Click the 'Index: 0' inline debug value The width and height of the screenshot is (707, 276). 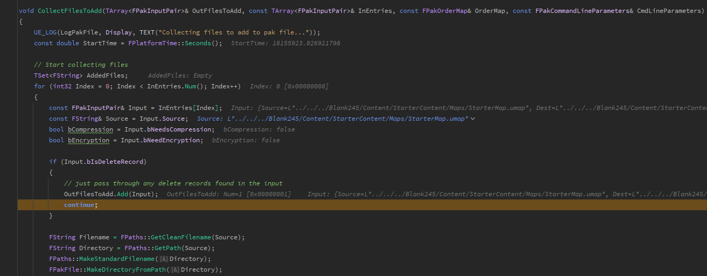click(x=289, y=86)
